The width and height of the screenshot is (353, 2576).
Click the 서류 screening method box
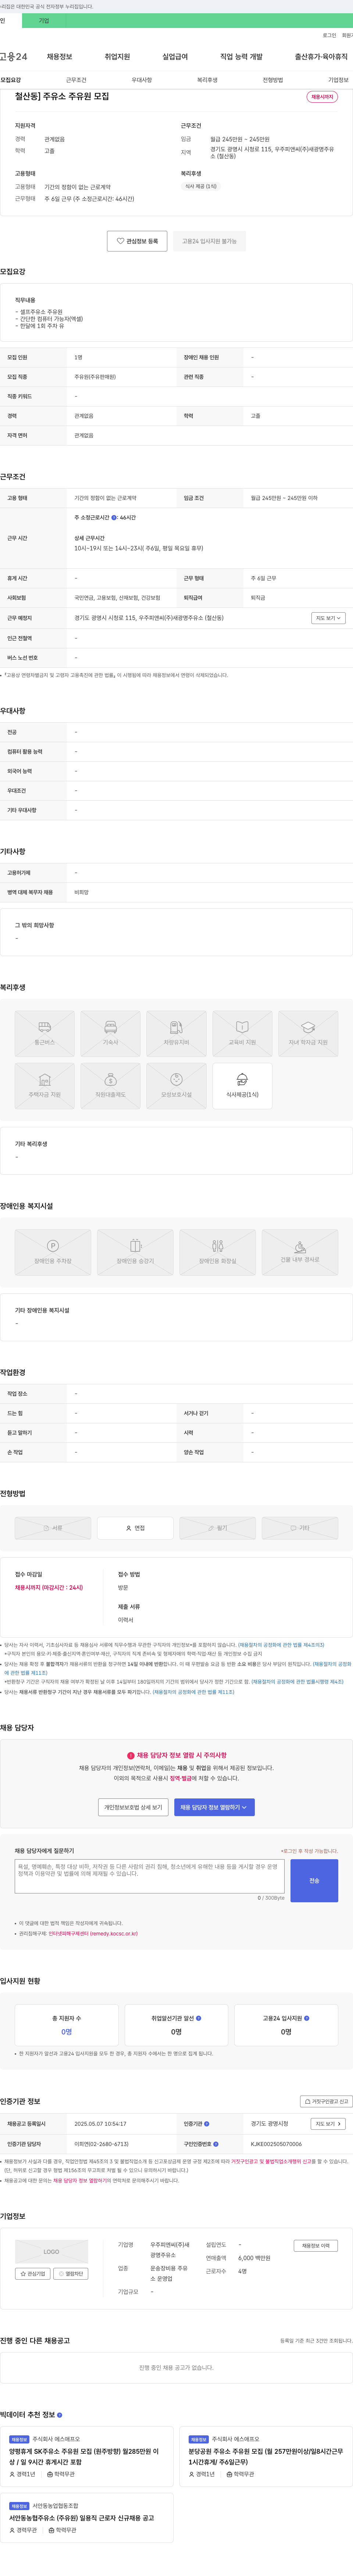point(53,1528)
